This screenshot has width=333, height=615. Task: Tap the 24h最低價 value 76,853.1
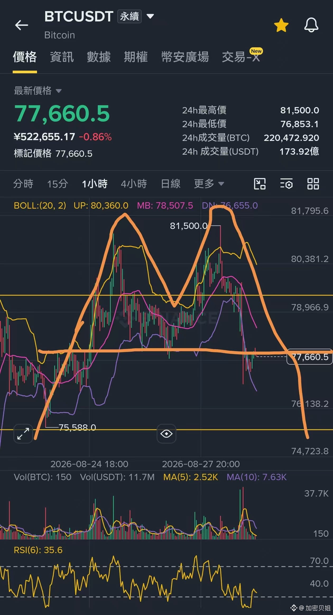point(300,124)
